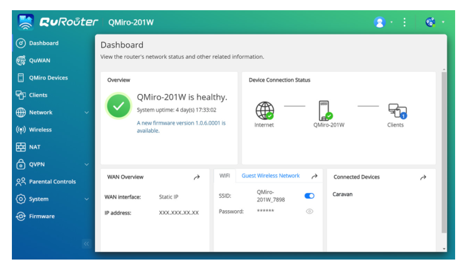Open Connected Devices details arrow

(423, 177)
